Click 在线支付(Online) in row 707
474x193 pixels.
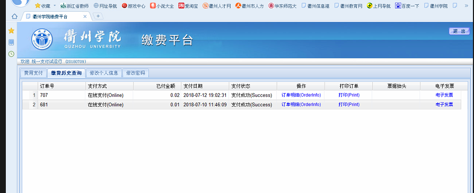106,95
